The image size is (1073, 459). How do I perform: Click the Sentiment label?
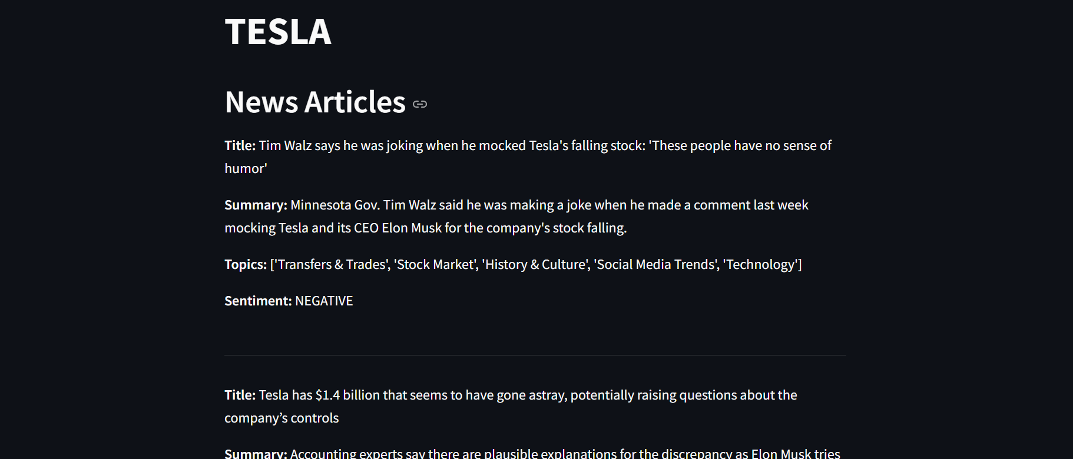[x=258, y=301]
